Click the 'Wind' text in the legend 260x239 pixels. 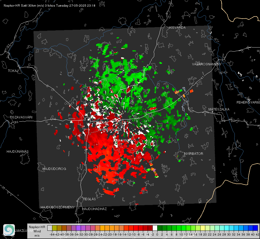point(37,231)
